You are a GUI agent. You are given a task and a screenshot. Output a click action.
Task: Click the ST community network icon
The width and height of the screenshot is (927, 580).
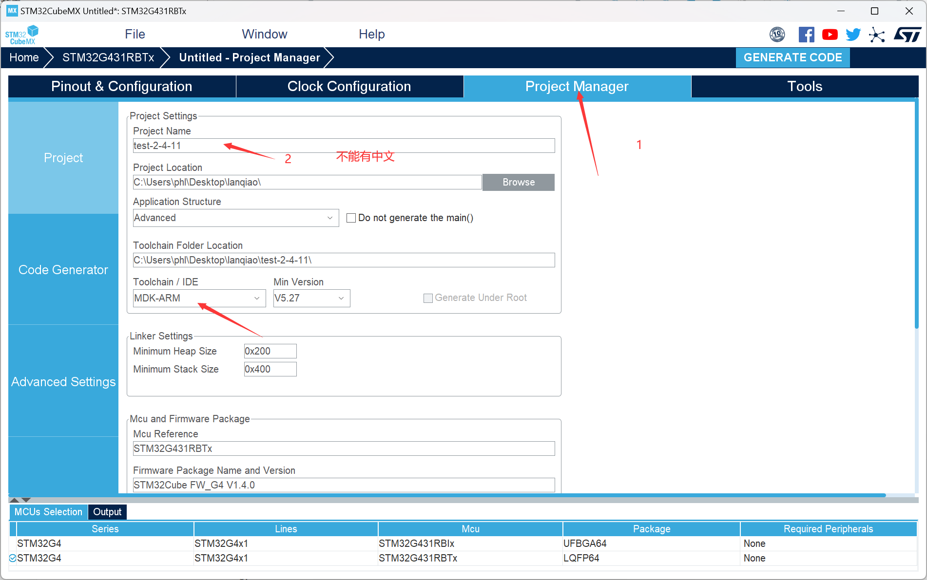point(877,35)
